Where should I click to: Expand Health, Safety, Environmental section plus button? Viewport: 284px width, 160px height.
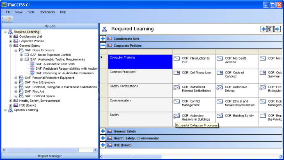(103, 138)
